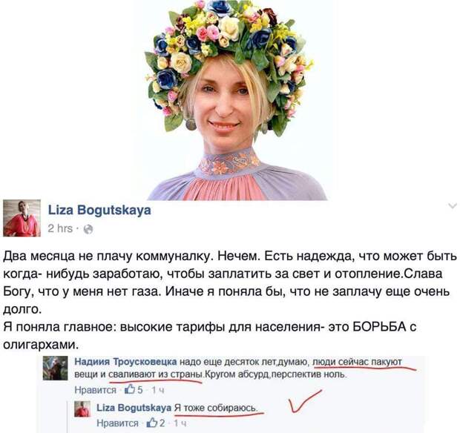
Task: Click the underlined phrase 'сваливают из страны'
Action: click(156, 375)
